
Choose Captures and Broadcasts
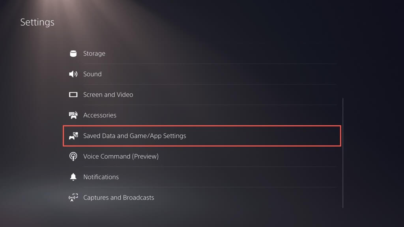(119, 197)
